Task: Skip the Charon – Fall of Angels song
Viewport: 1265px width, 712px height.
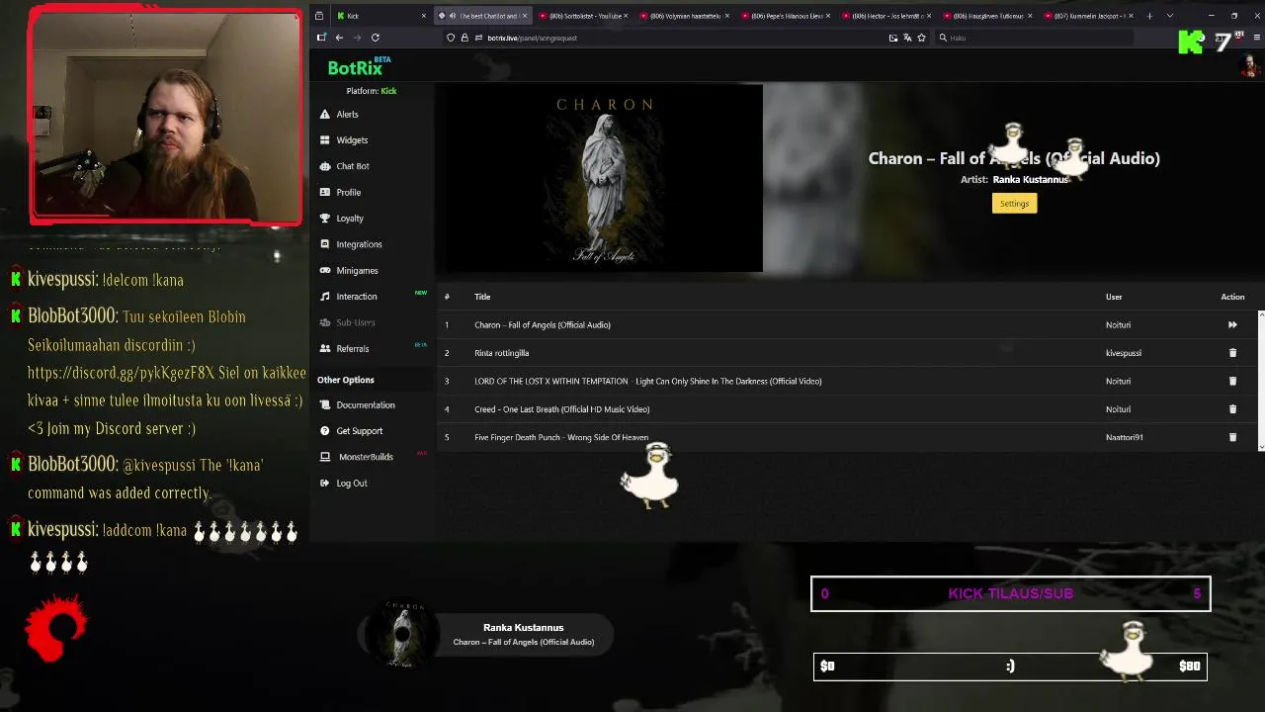Action: [1232, 325]
